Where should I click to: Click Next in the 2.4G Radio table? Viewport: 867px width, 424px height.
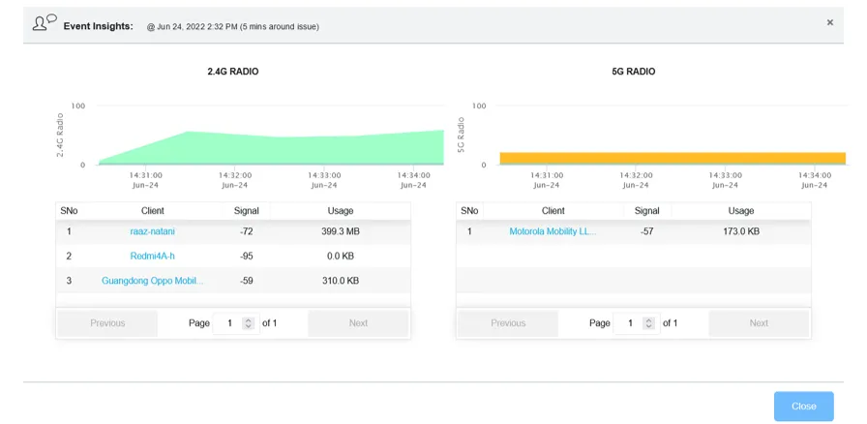358,323
